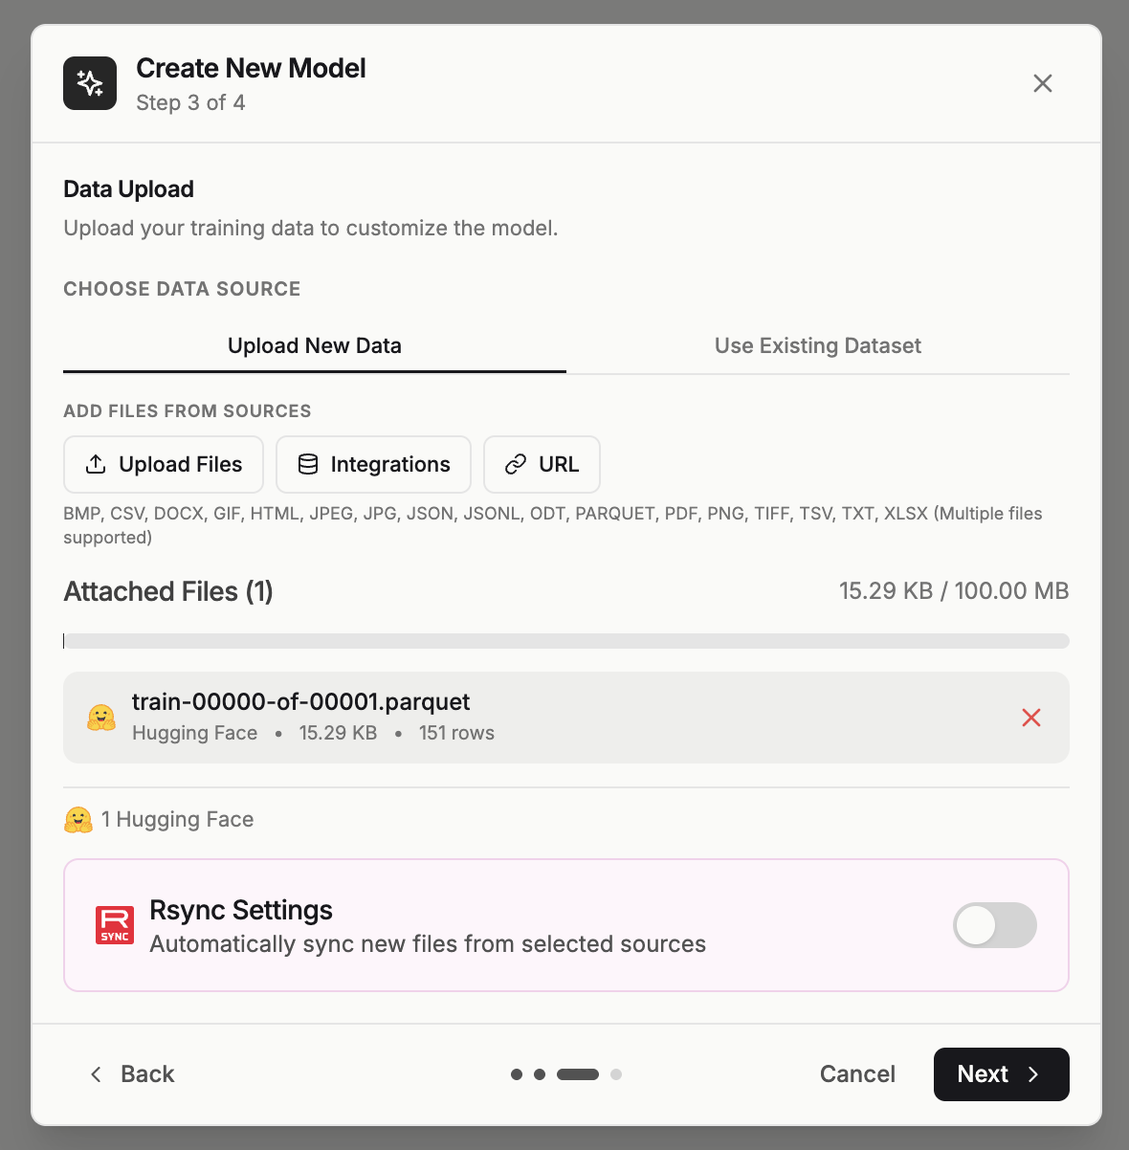The width and height of the screenshot is (1129, 1150).
Task: Click the Rsync logo icon
Action: (x=115, y=925)
